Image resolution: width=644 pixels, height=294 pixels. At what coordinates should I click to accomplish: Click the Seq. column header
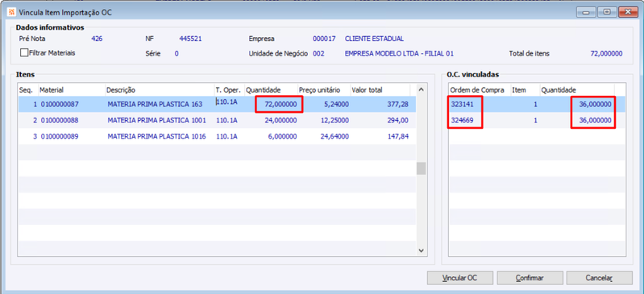[28, 89]
